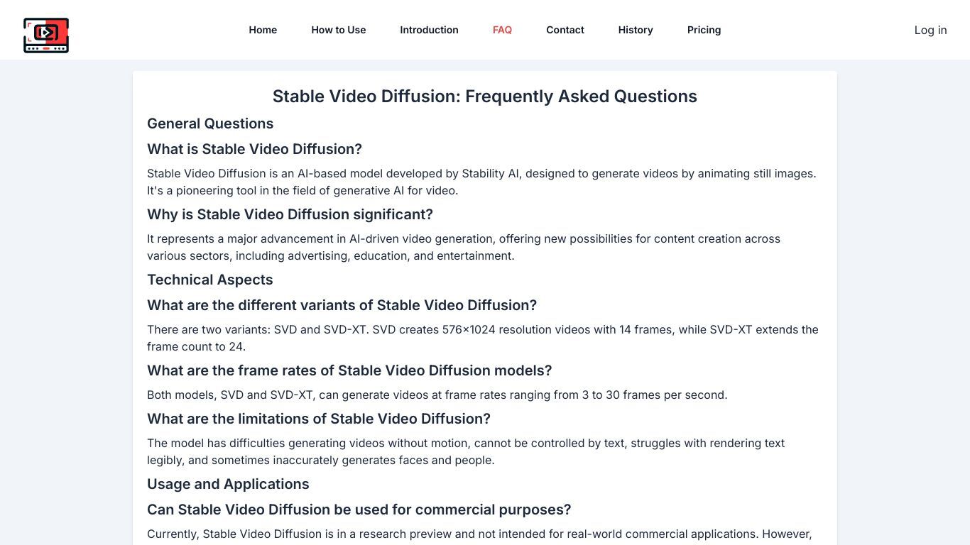Click the answer about '3 to 30 frames per second'
The image size is (970, 545).
[x=437, y=395]
